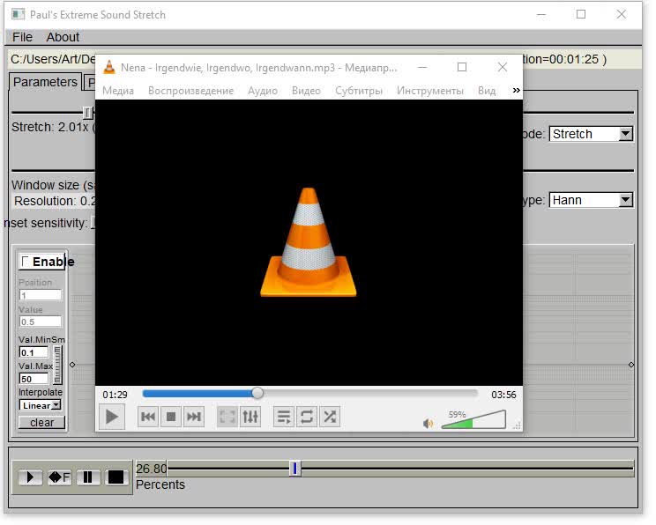
Task: Open VLC extended settings equalizer
Action: [x=250, y=417]
